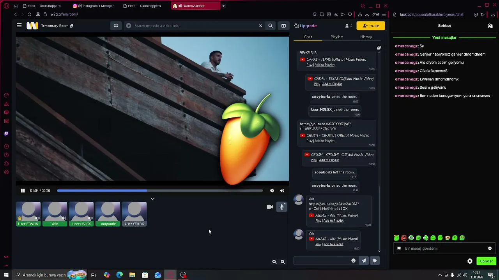The height and width of the screenshot is (280, 499).
Task: Open Opera downloads icon
Action: coord(367,14)
